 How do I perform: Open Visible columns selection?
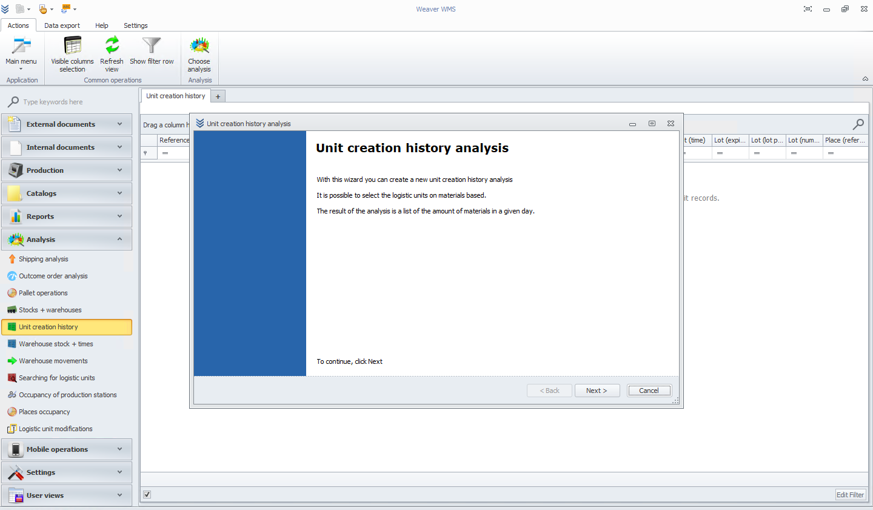(x=72, y=53)
